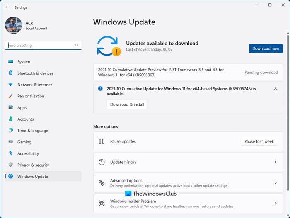Click the Update history clock icon
This screenshot has width=290, height=218.
pyautogui.click(x=101, y=162)
